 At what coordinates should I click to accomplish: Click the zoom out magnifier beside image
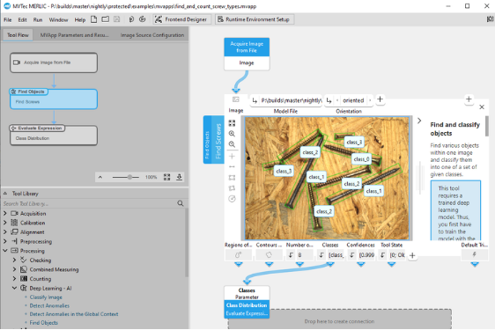(232, 144)
